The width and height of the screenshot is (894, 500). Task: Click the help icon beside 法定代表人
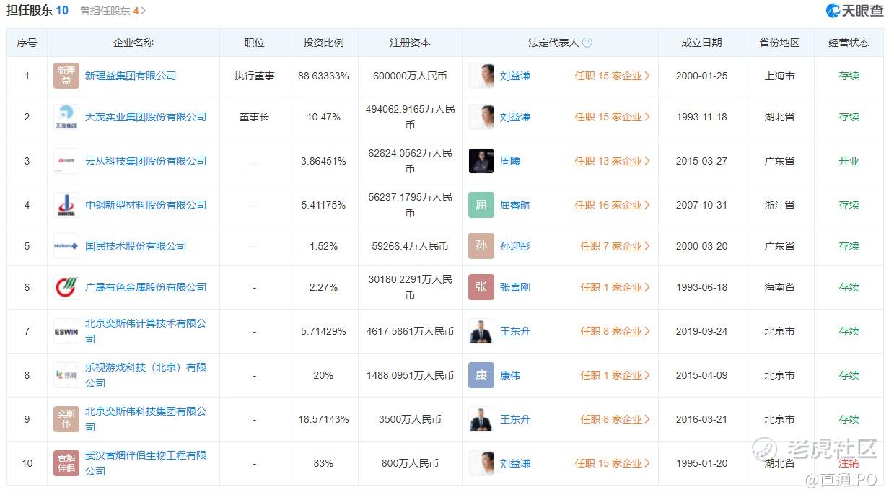(587, 43)
